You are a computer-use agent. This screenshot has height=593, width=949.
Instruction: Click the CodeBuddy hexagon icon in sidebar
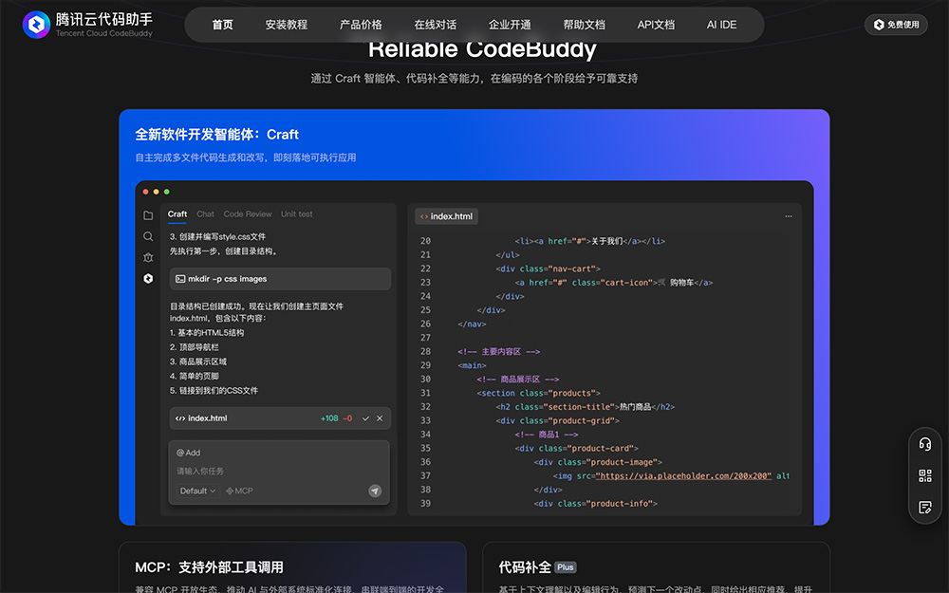tap(148, 278)
